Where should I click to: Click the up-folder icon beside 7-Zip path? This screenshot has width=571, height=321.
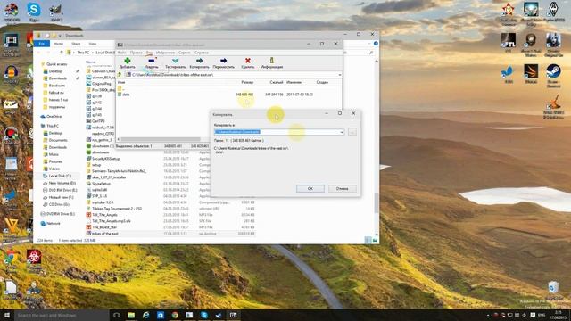click(120, 75)
